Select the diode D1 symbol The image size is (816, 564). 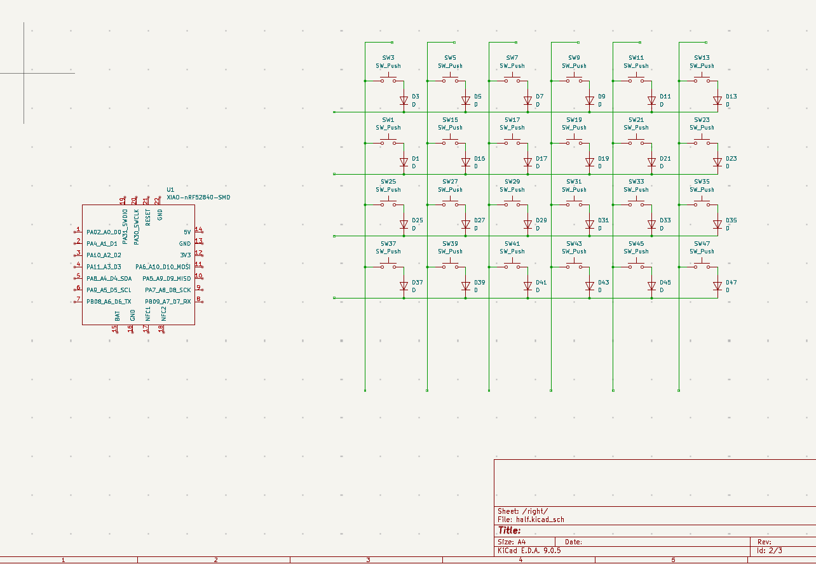[403, 162]
